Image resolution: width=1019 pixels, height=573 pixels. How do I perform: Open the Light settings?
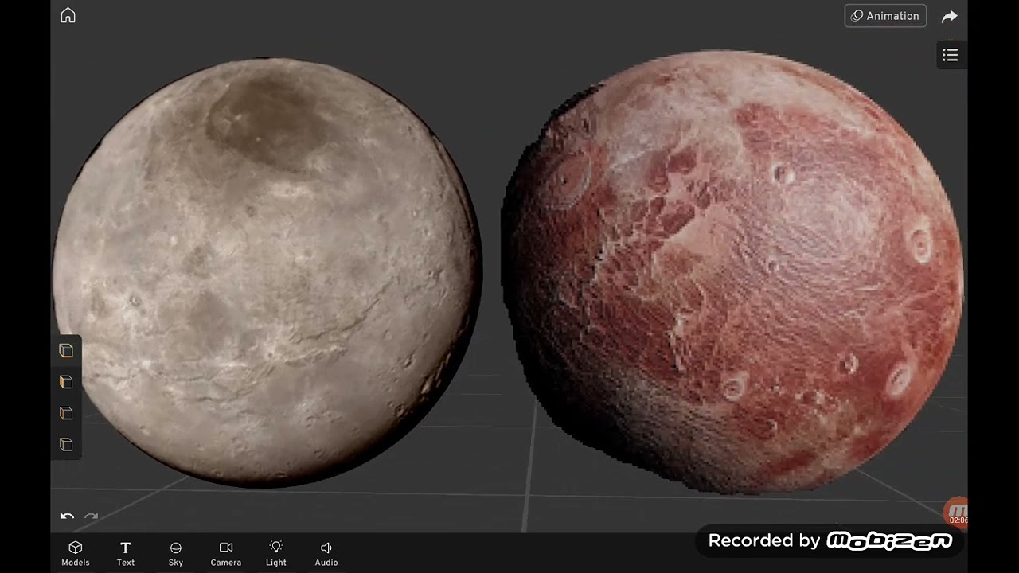click(276, 553)
